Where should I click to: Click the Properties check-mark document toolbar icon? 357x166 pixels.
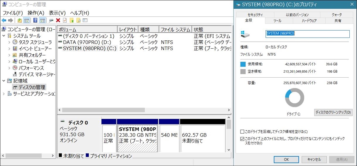click(x=65, y=21)
